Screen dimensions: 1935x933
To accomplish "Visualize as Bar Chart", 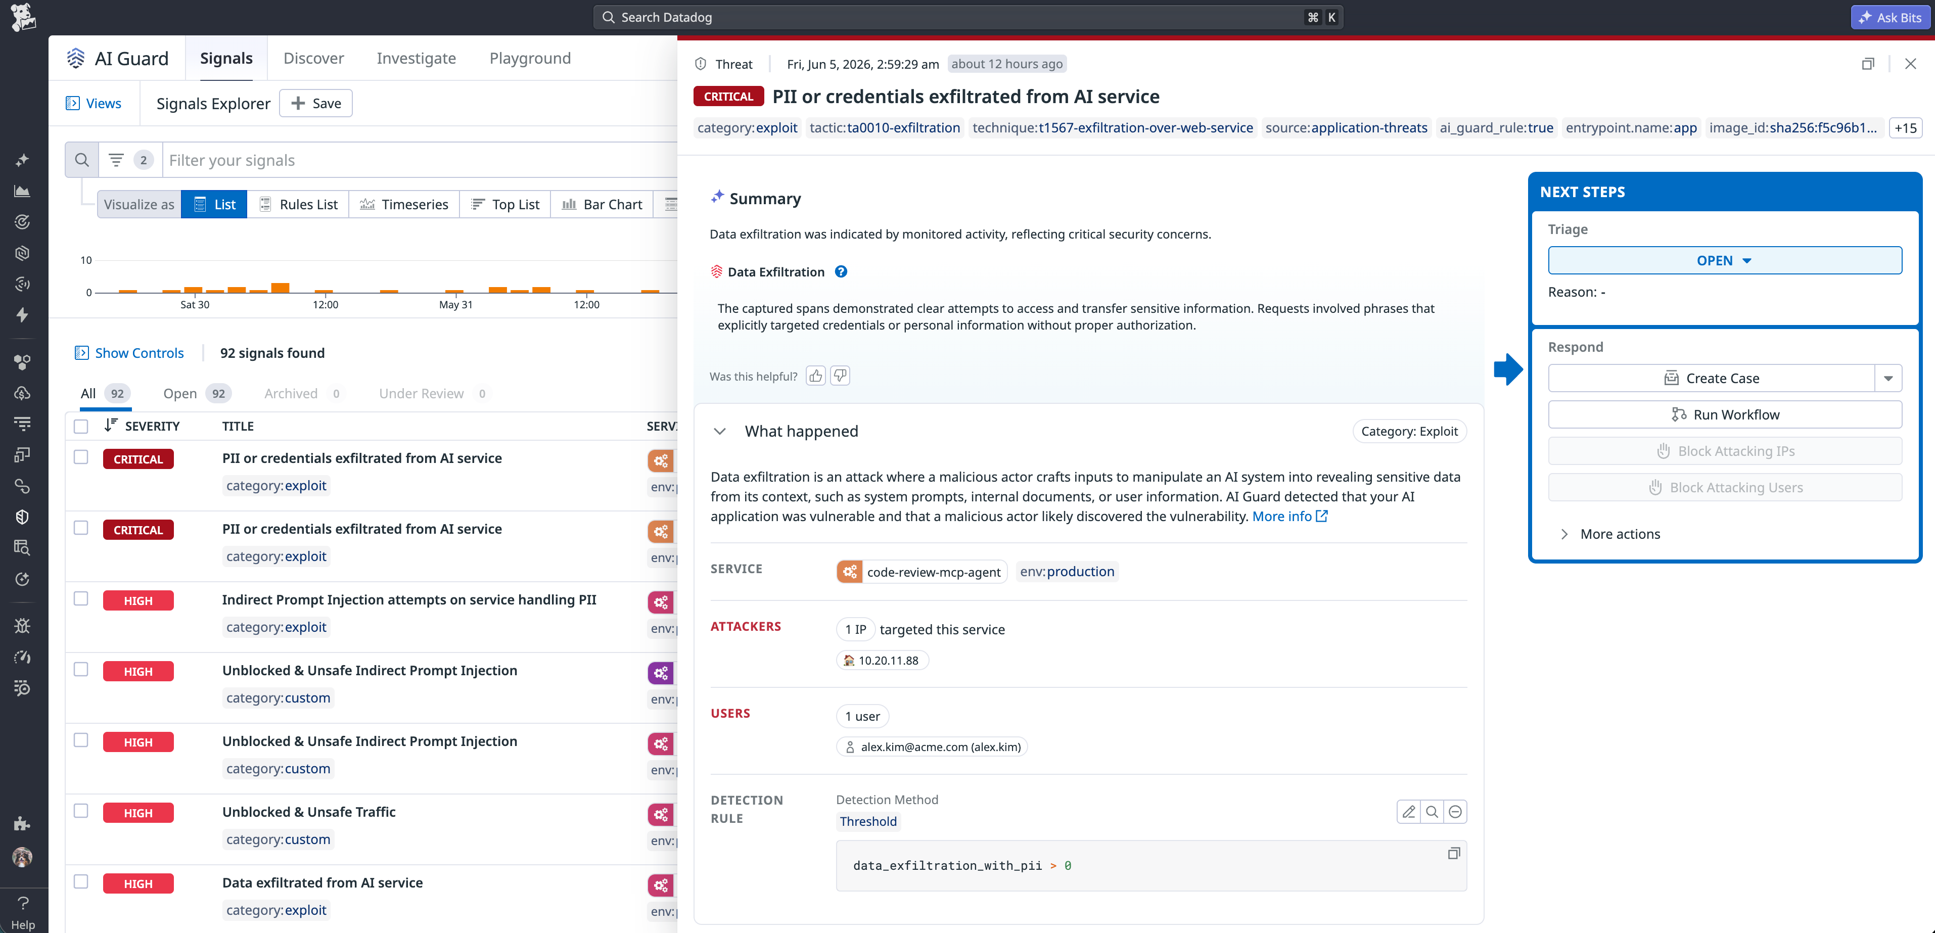I will (603, 204).
